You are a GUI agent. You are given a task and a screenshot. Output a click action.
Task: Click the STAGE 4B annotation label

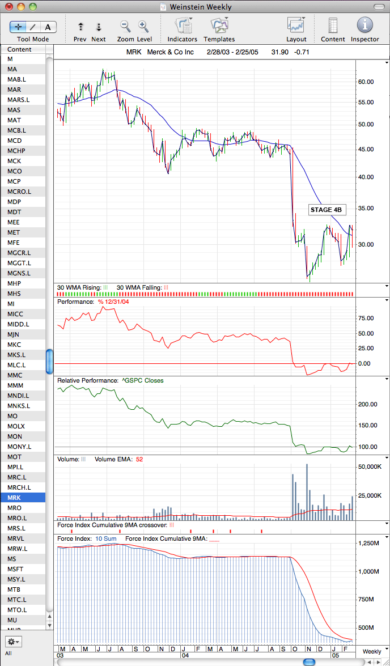coord(326,209)
